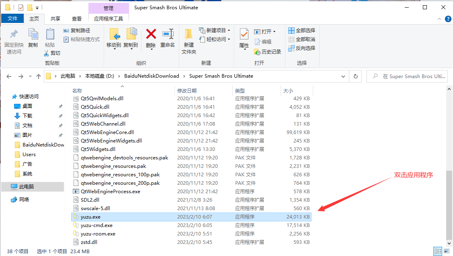The height and width of the screenshot is (256, 453).
Task: Select the yuzu.exe file
Action: (191, 217)
